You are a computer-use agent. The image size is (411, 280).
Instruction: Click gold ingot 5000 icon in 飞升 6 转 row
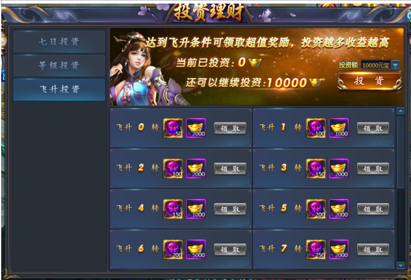tap(196, 249)
